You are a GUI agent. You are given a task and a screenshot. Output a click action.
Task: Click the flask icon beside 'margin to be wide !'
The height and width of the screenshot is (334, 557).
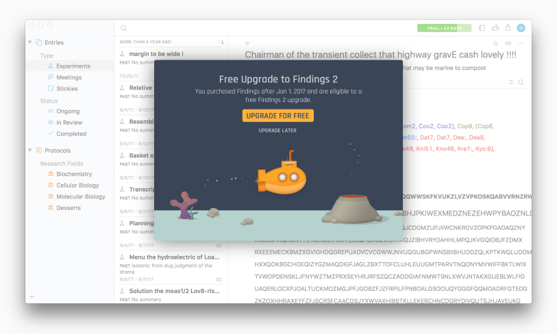[122, 54]
